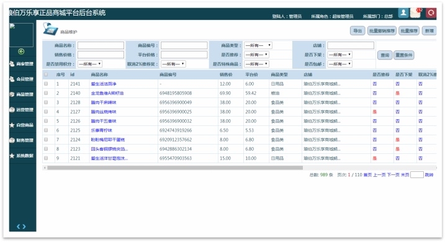The image size is (445, 242).
Task: Click the 平台价 column header
Action: (251, 74)
